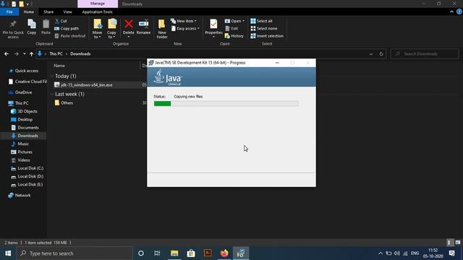Click Select all
The width and height of the screenshot is (463, 260).
tap(261, 21)
